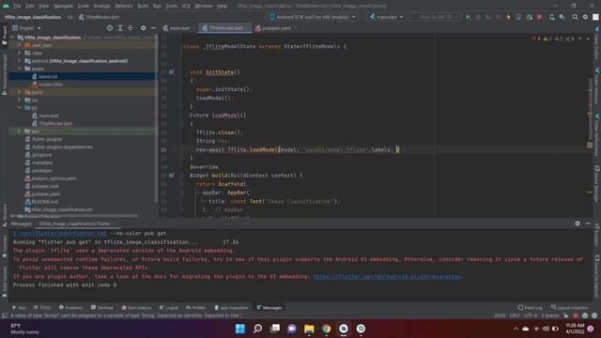601x338 pixels.
Task: Click the flutter.bat path link in Messages
Action: point(60,234)
